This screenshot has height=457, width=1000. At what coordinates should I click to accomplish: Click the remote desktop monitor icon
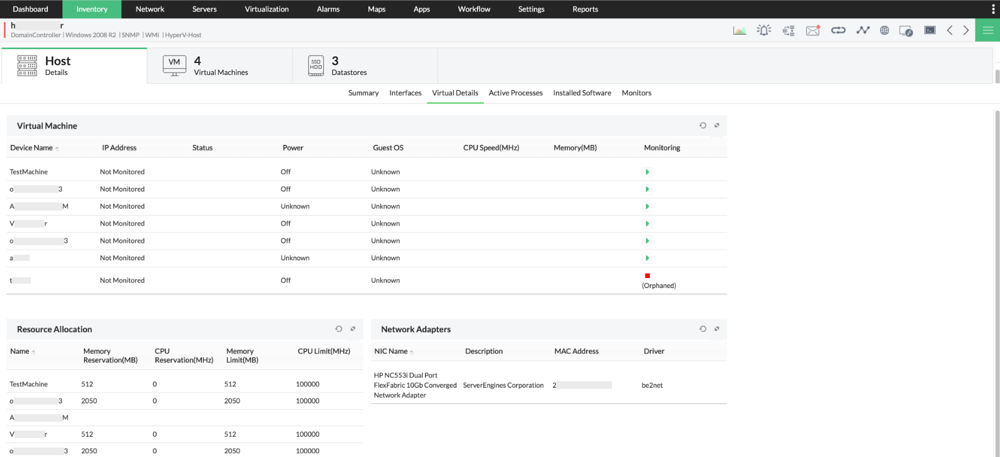coord(905,30)
